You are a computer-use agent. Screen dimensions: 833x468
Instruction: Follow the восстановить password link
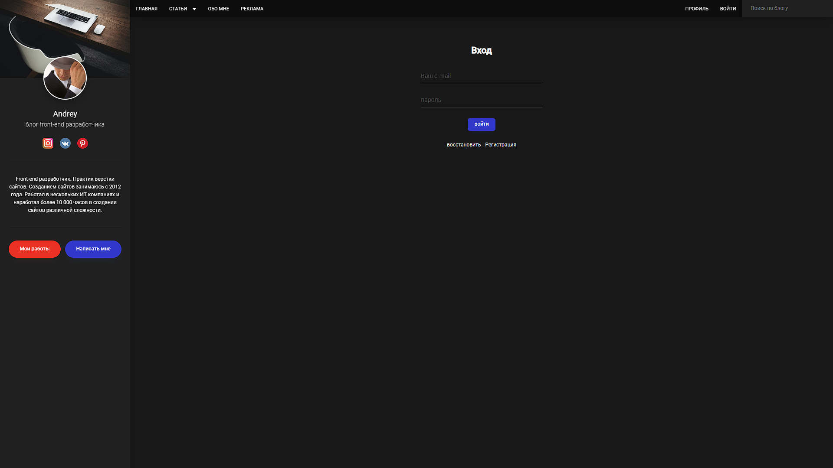(x=464, y=145)
